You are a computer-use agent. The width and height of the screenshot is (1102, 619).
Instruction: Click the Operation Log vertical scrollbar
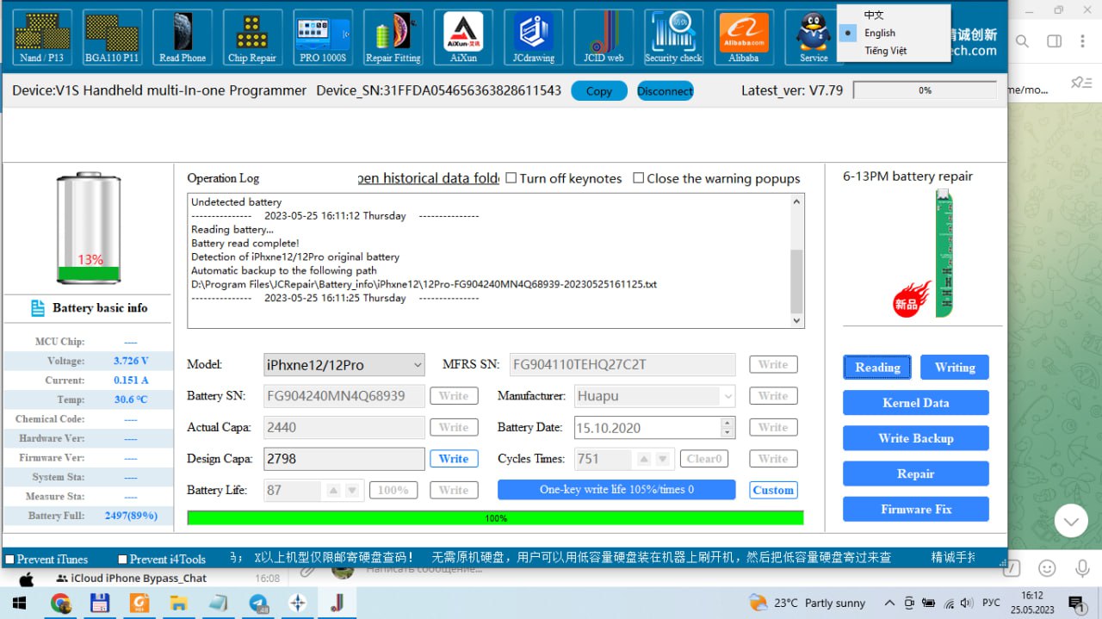797,261
